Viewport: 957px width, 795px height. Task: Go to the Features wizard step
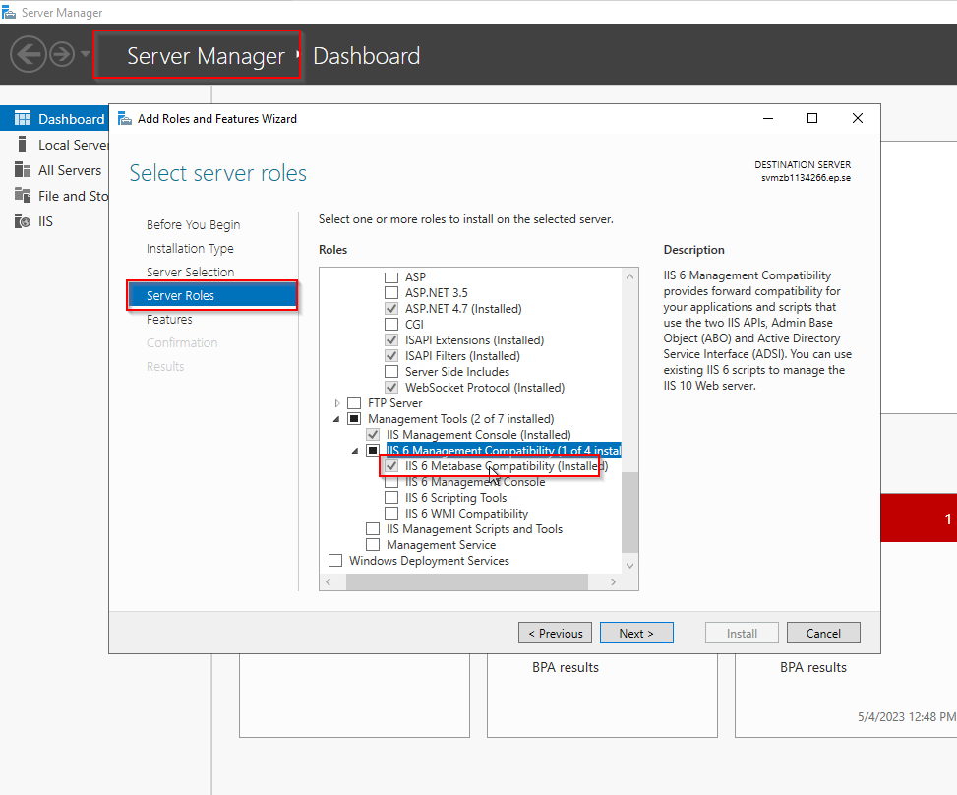point(169,320)
